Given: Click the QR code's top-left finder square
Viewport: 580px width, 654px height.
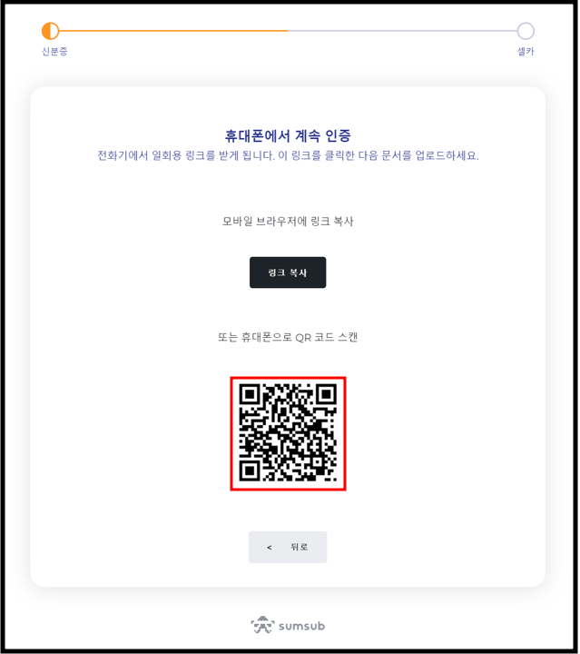Looking at the screenshot, I should coord(250,394).
